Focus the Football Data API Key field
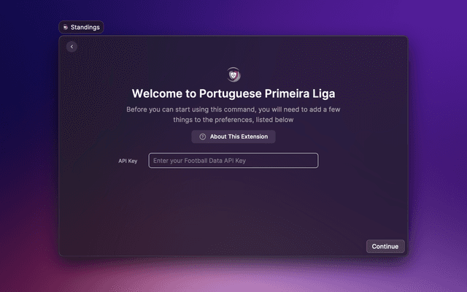 pos(233,161)
